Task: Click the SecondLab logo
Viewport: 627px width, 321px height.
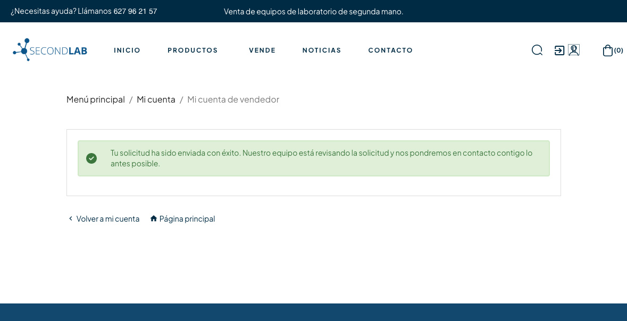Action: click(50, 50)
